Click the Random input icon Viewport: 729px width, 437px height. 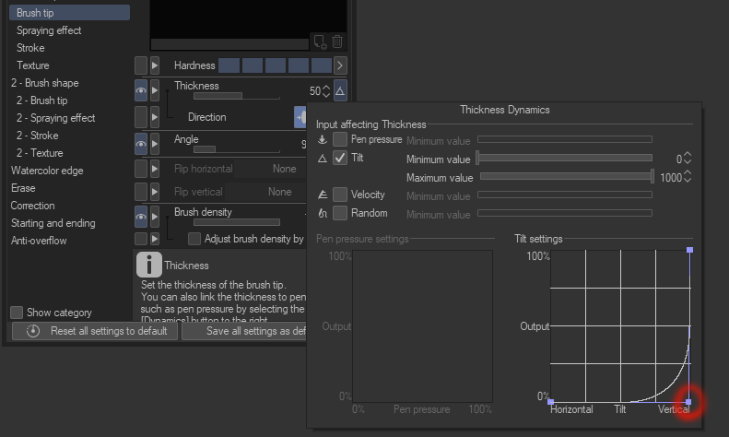(x=323, y=213)
